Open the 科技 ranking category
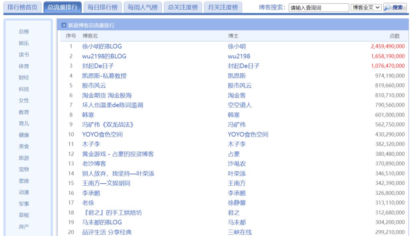 [24, 89]
